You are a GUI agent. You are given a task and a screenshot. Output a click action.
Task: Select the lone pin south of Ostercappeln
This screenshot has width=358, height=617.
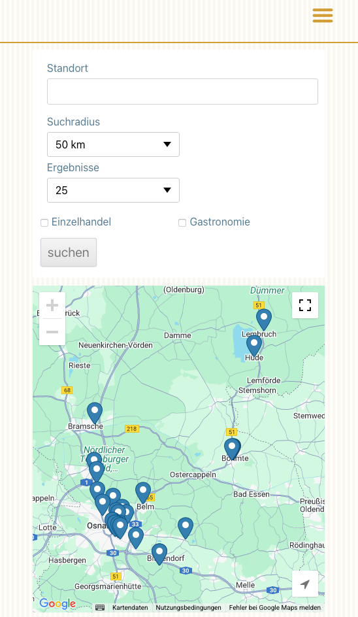click(186, 527)
